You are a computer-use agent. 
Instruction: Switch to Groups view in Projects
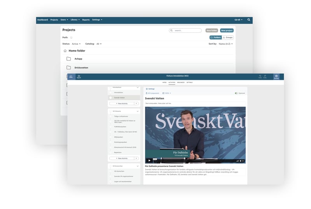(227, 37)
